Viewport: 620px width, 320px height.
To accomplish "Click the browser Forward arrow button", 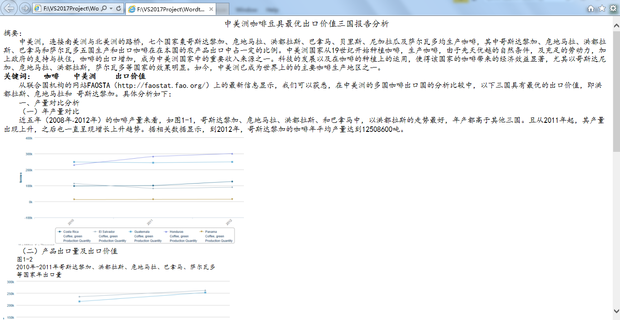I will 25,8.
